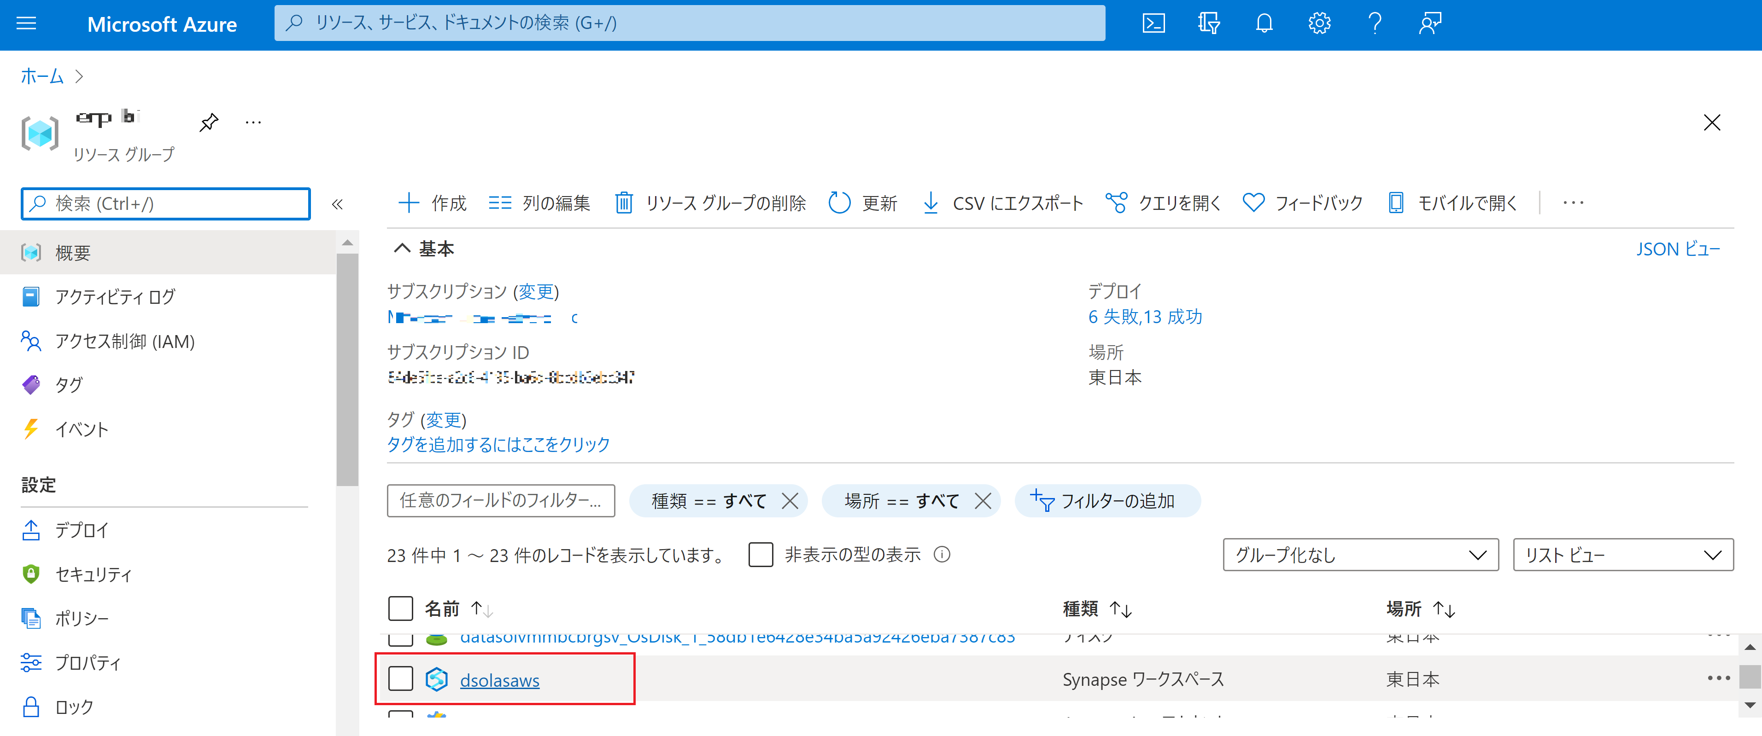The width and height of the screenshot is (1762, 736).
Task: Collapse the left sidebar with double chevron
Action: [337, 204]
